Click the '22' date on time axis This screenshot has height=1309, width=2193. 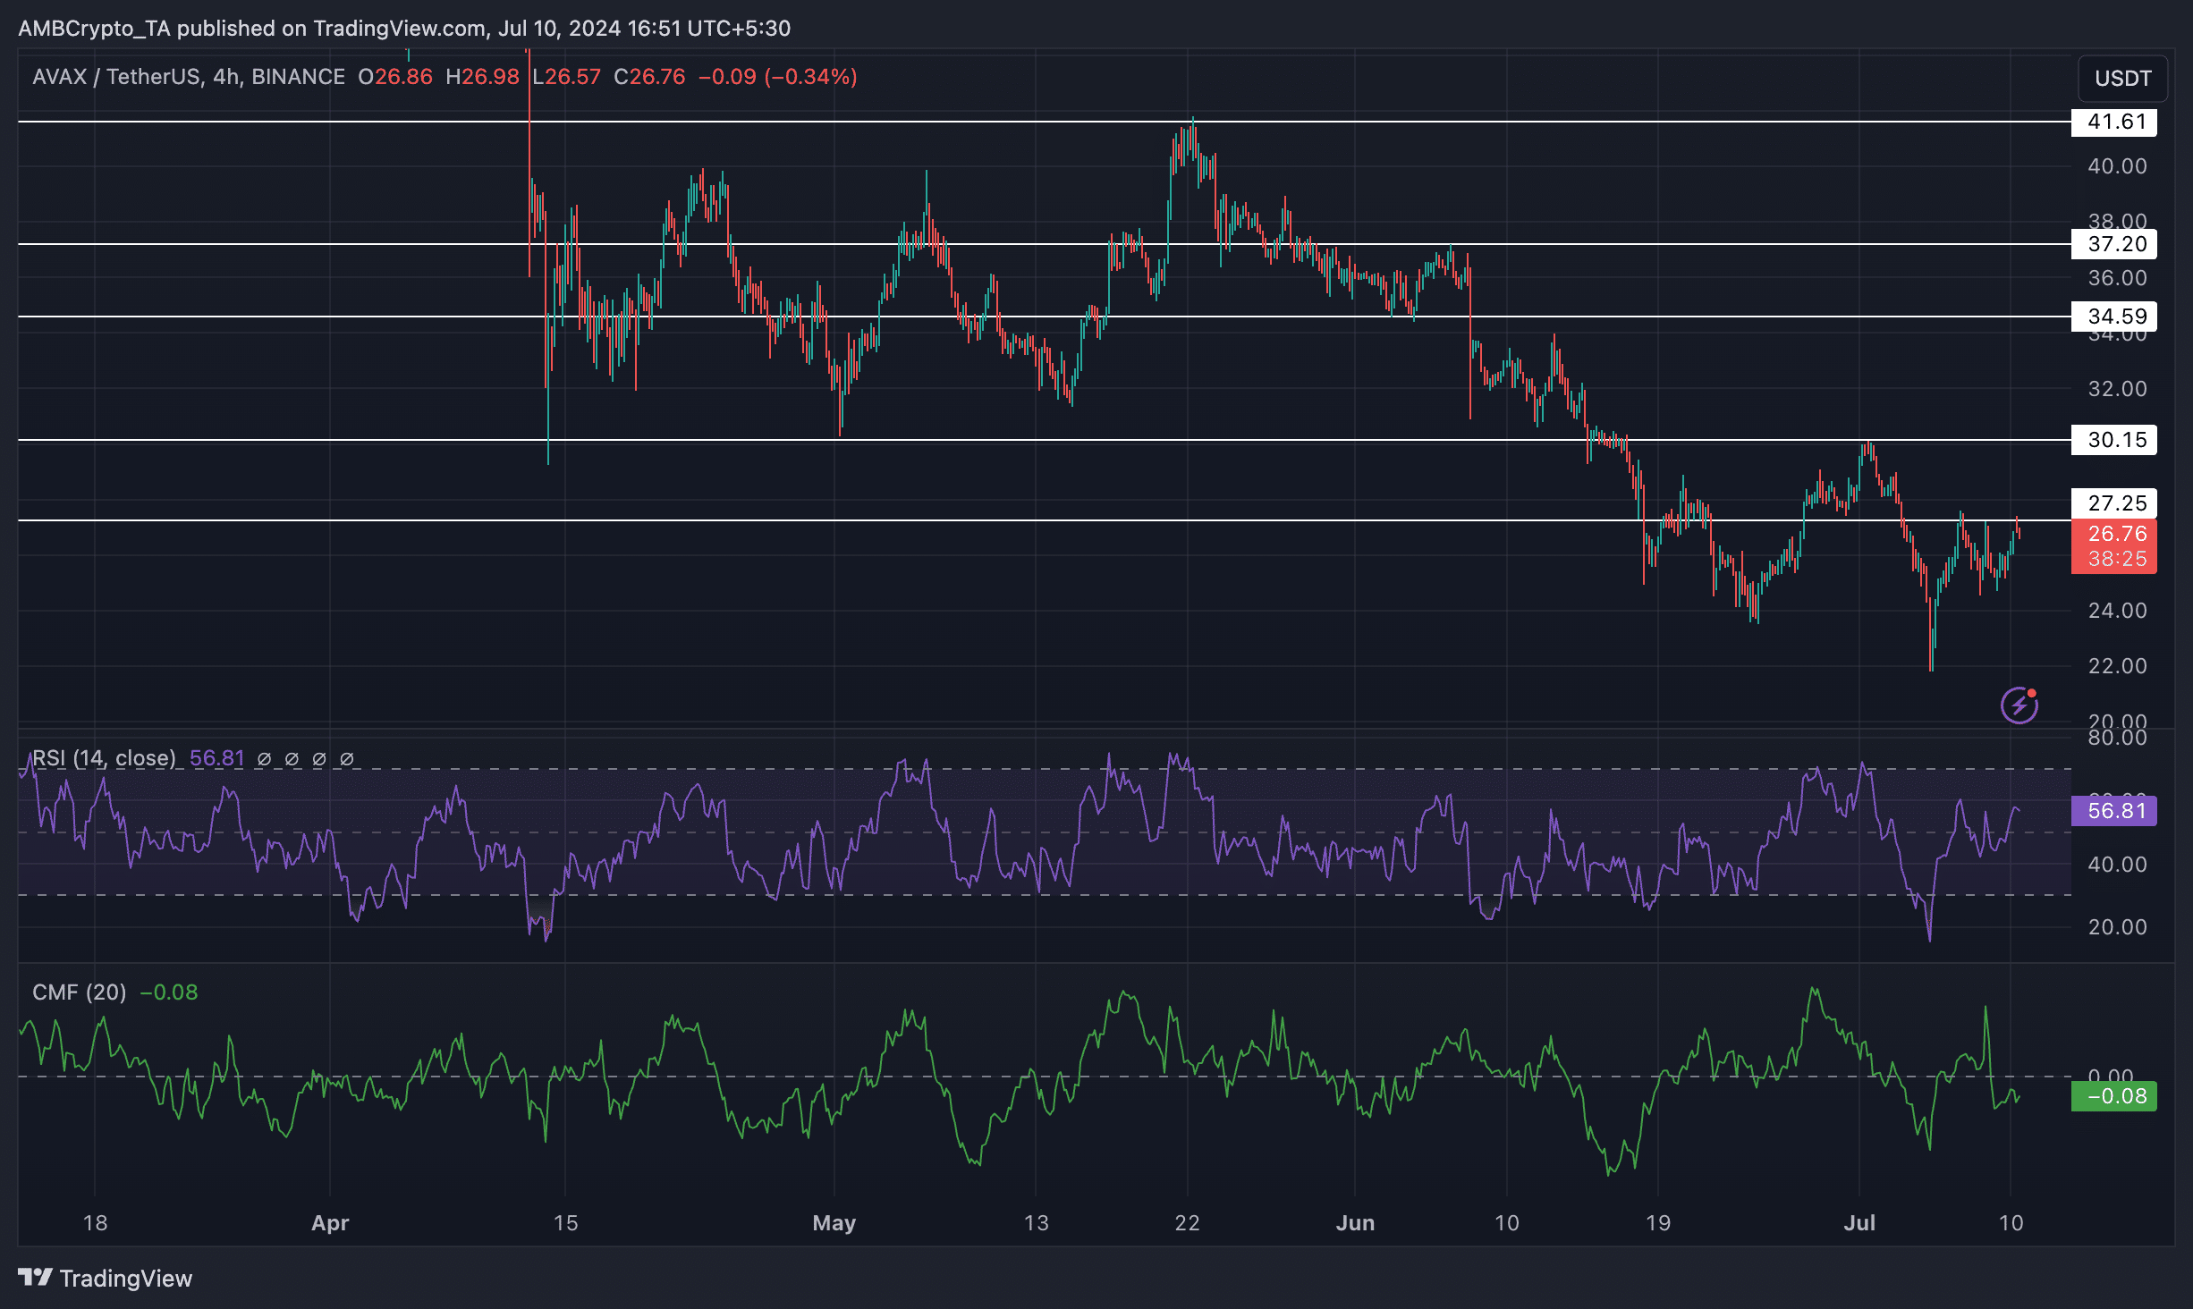pos(1187,1223)
